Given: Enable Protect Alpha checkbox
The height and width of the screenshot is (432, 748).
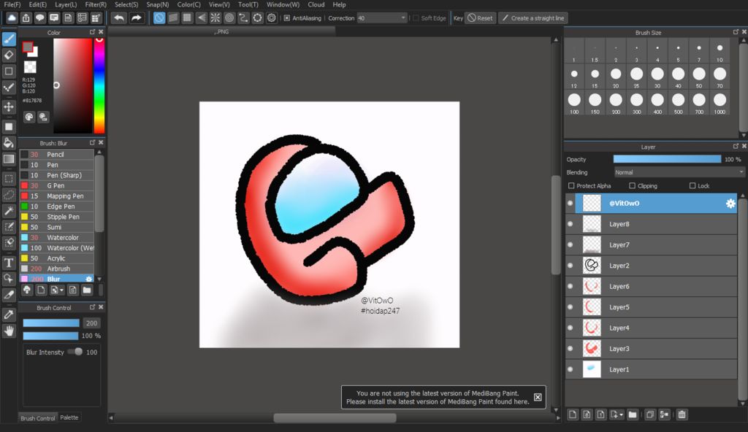Looking at the screenshot, I should (571, 186).
